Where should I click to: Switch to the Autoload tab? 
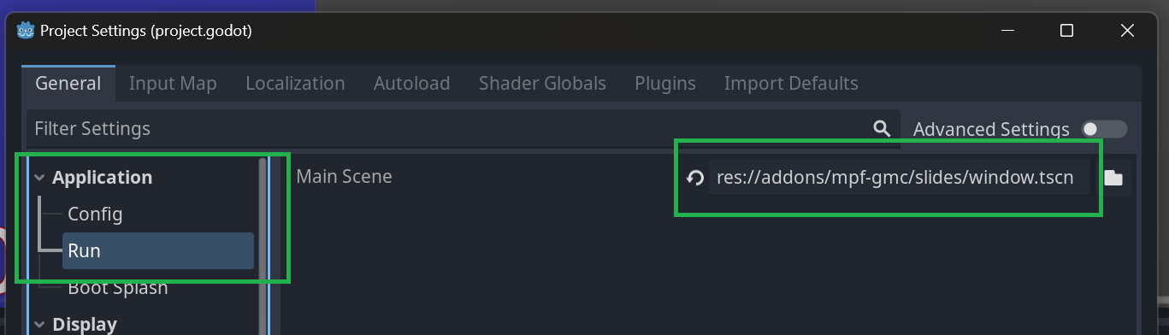coord(412,83)
